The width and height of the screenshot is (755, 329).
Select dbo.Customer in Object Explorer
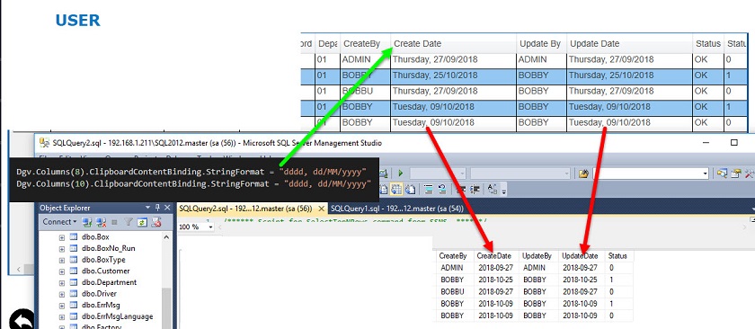[105, 271]
